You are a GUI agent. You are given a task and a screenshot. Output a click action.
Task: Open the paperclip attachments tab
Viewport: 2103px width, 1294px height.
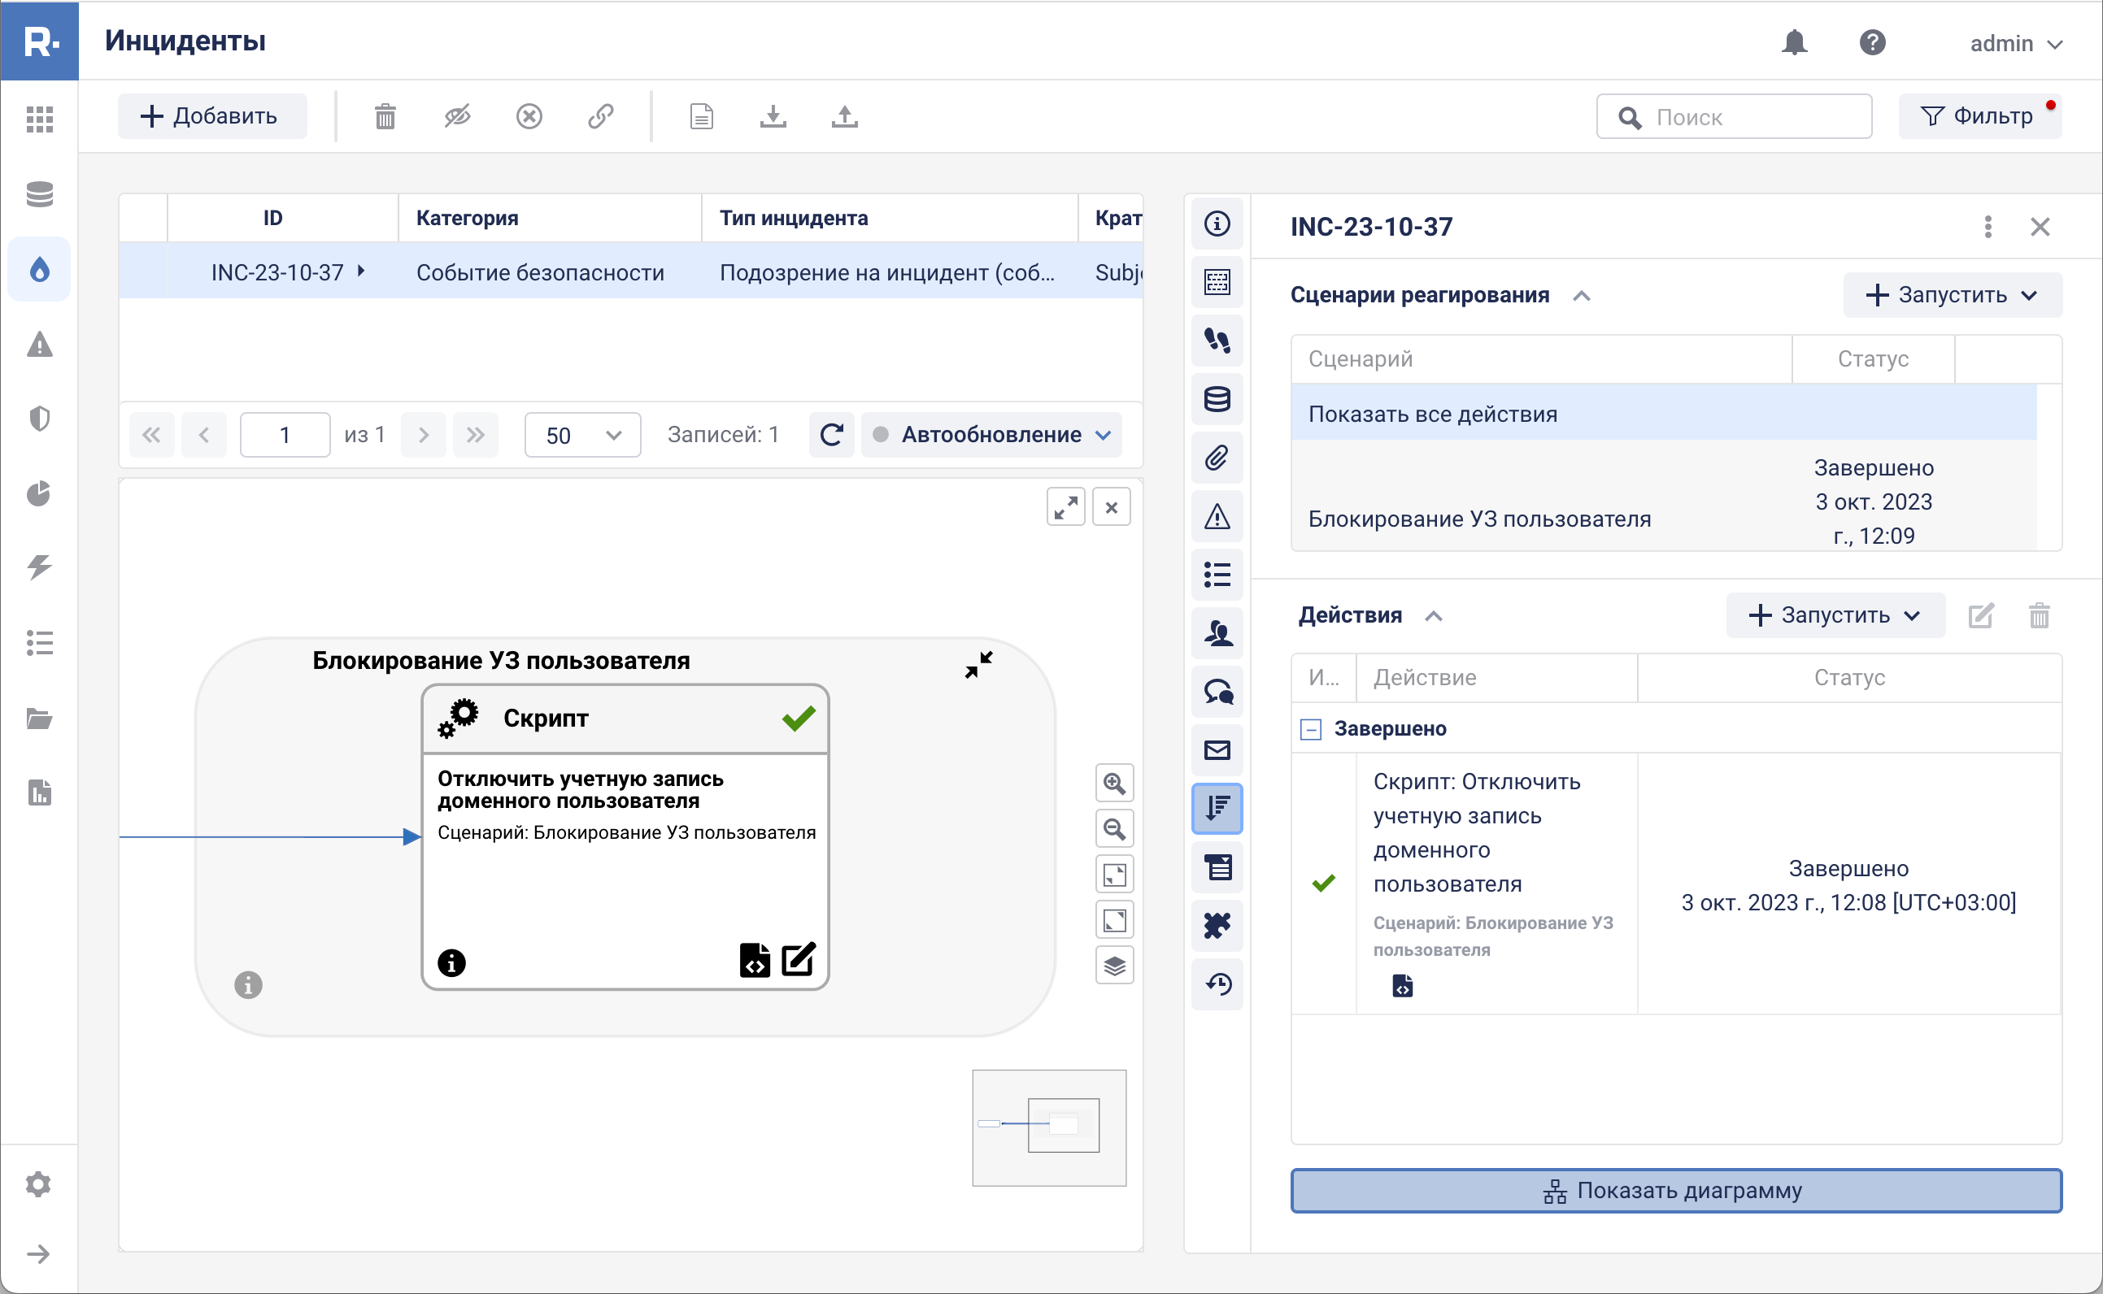click(x=1217, y=458)
